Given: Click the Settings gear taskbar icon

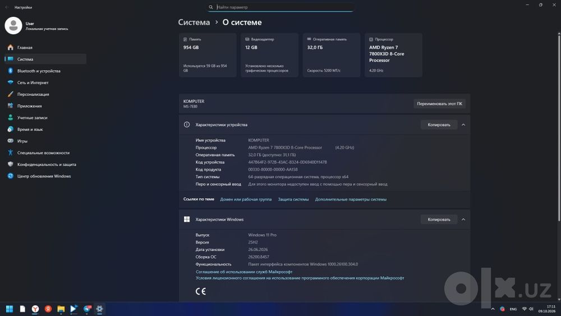Looking at the screenshot, I should (99, 309).
